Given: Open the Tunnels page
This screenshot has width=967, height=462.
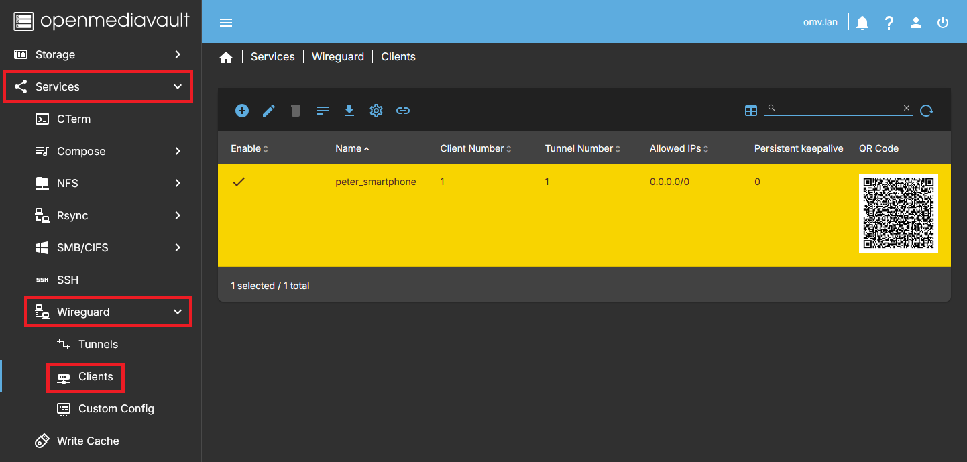Looking at the screenshot, I should click(x=98, y=344).
